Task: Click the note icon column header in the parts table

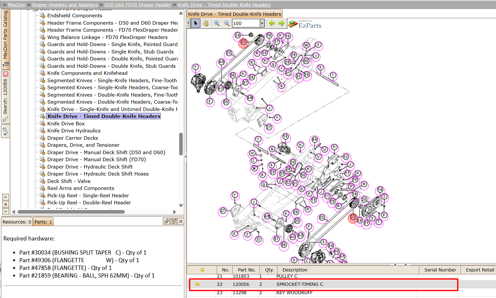Action: [202, 270]
